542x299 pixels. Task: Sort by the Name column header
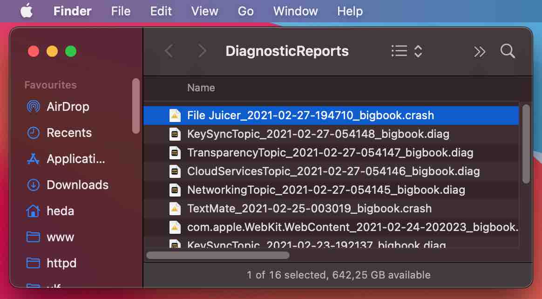[201, 88]
